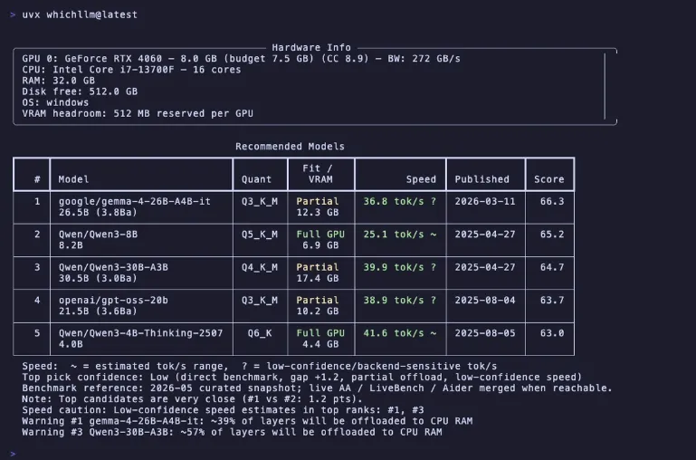Viewport: 696px width, 460px height.
Task: Click the '25.1 tok/s ~' speed cell
Action: point(399,234)
